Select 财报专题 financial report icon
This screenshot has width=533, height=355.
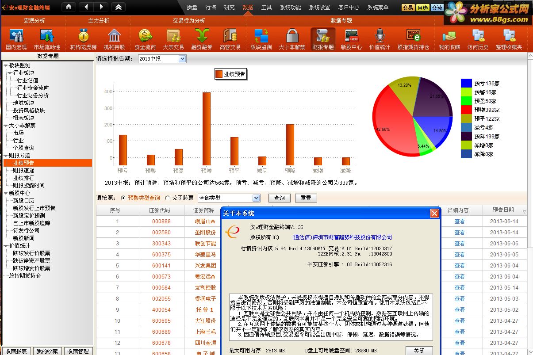(323, 39)
